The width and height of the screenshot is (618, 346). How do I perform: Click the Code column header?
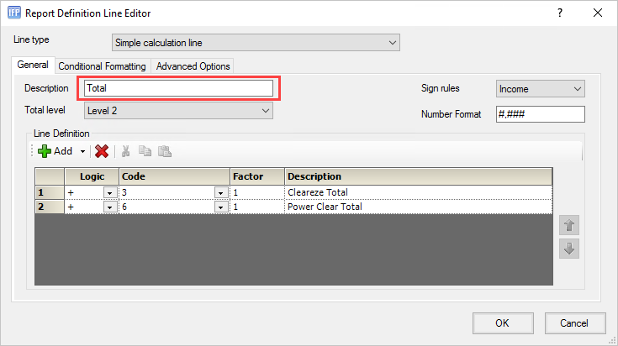[175, 176]
